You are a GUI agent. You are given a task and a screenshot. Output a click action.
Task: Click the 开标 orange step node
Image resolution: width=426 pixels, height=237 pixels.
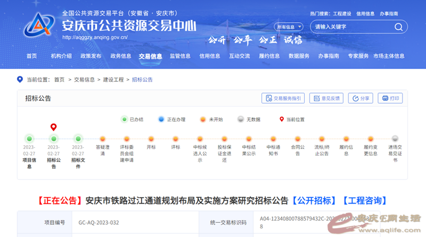pyautogui.click(x=151, y=139)
